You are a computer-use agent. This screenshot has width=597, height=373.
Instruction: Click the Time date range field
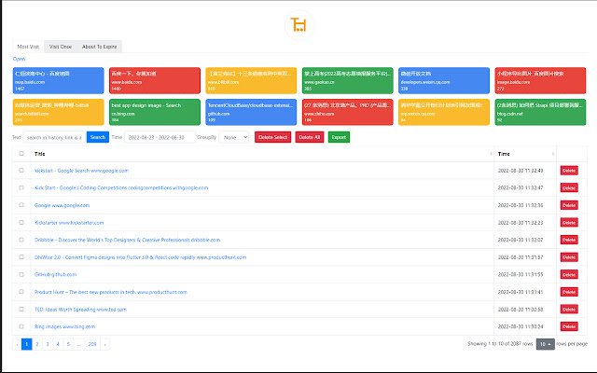coord(160,137)
